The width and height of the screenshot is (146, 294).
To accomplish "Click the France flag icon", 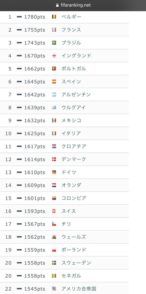I will click(x=54, y=30).
